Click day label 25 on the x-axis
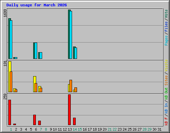Viewport: 170px width, 133px height. pos(129,129)
